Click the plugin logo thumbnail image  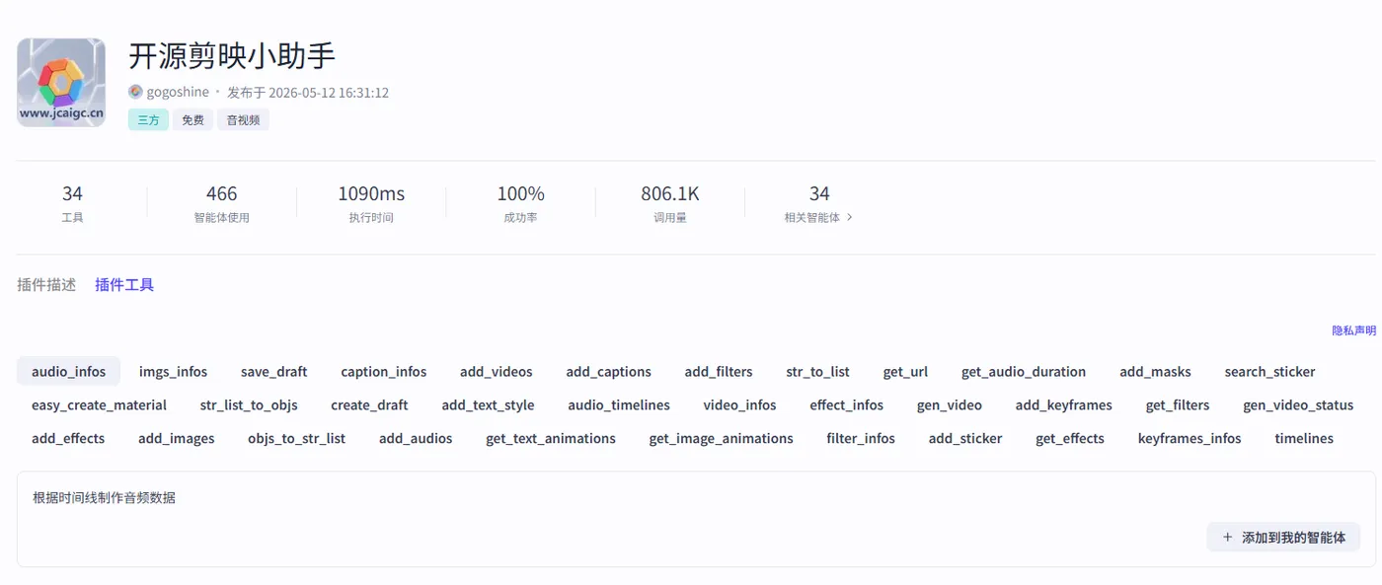[61, 83]
